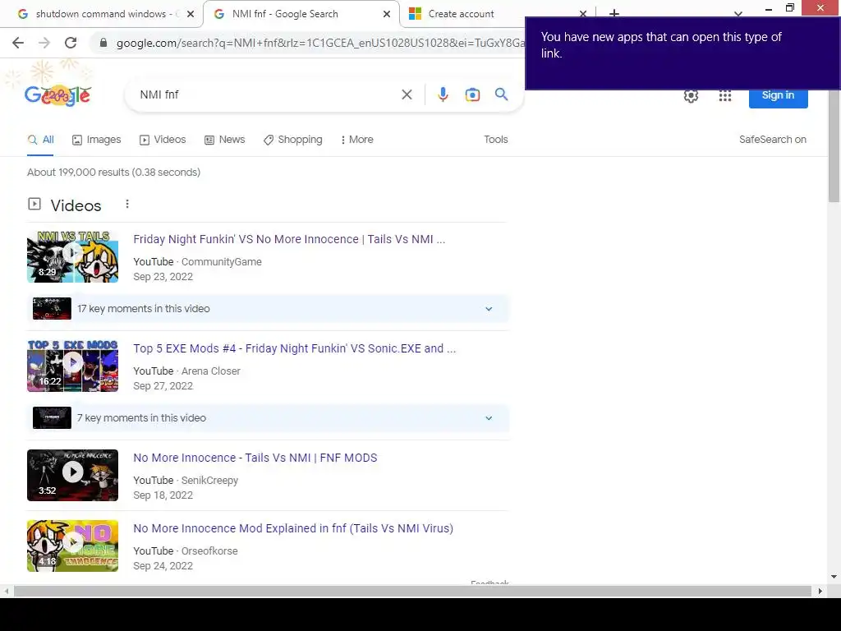
Task: Click the horizontal scrollbar thumb
Action: (412, 592)
